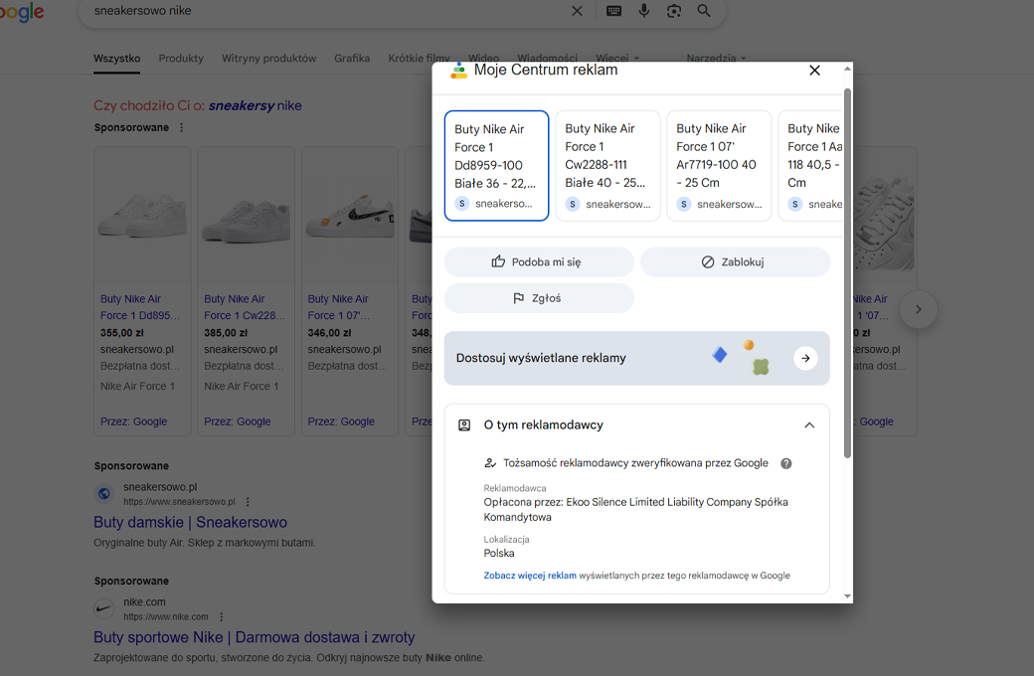Click the suggested correction sneakersy nike
Viewport: 1034px width, 676px height.
[x=256, y=105]
